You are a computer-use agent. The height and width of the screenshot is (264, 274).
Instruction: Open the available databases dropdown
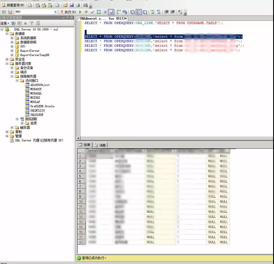[55, 12]
